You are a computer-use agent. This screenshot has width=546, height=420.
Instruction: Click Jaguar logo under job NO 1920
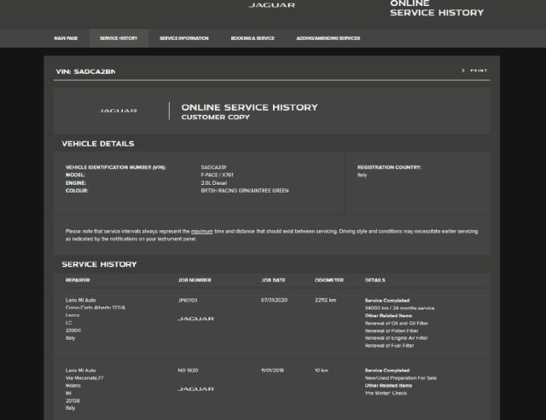[x=195, y=388]
